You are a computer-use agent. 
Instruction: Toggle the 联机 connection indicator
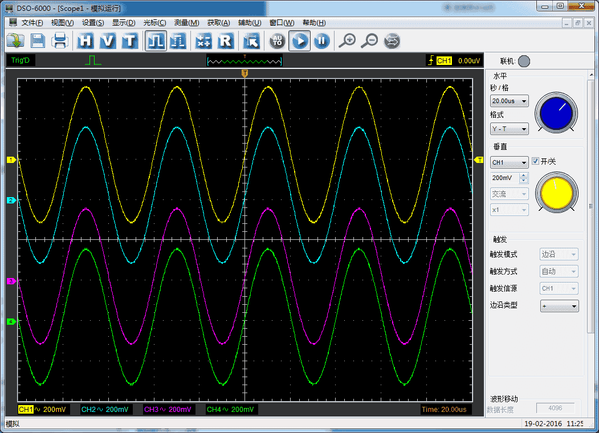click(x=524, y=61)
